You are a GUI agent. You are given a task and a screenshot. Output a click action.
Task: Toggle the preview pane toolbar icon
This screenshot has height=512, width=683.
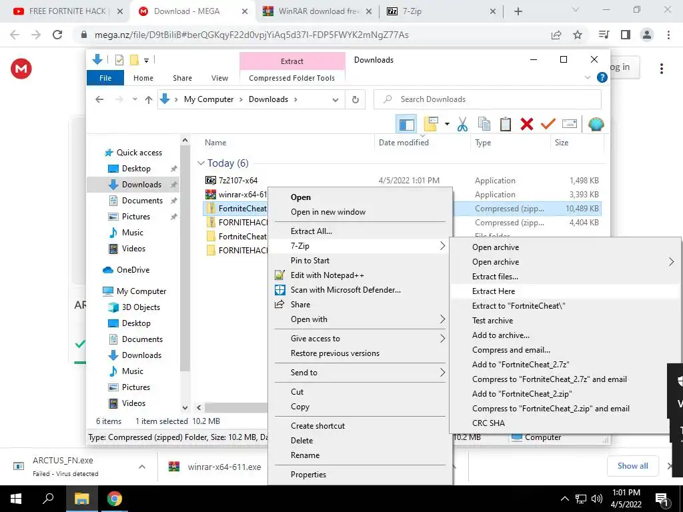(x=406, y=125)
